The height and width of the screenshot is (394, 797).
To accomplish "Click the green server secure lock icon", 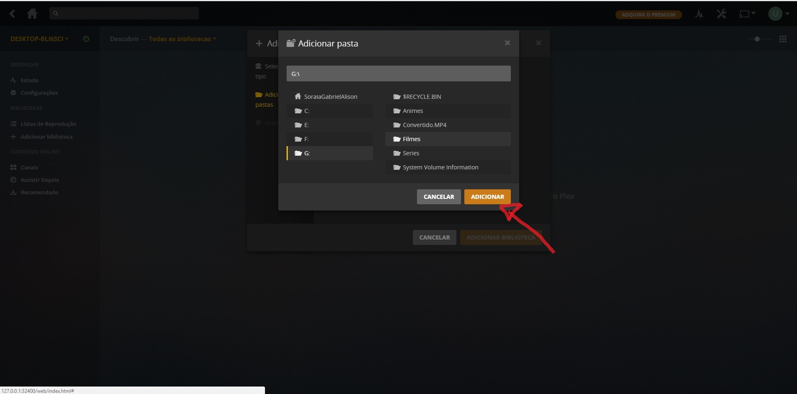I will pyautogui.click(x=86, y=39).
